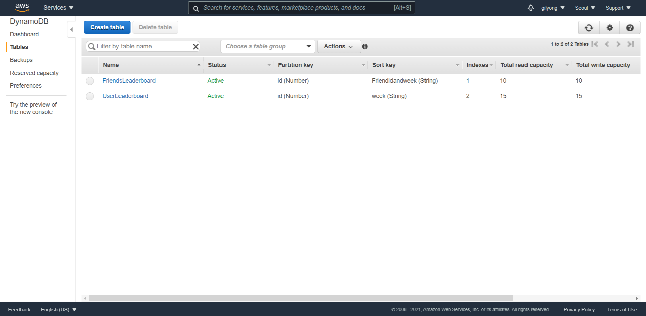Image resolution: width=646 pixels, height=316 pixels.
Task: Click the Create table button
Action: [107, 27]
